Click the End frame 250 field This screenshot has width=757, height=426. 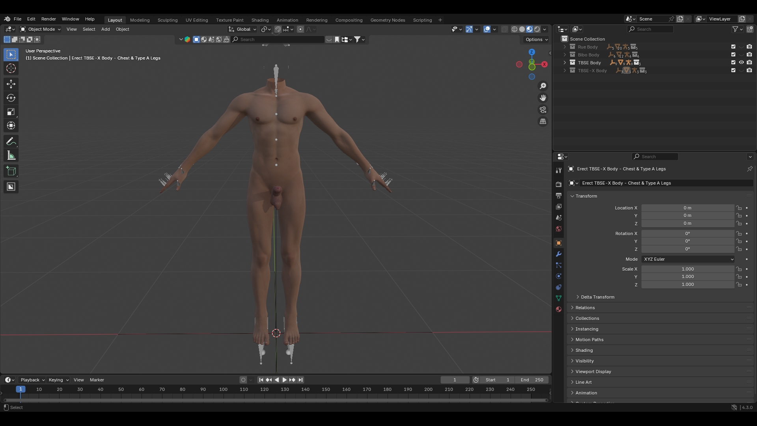click(532, 380)
